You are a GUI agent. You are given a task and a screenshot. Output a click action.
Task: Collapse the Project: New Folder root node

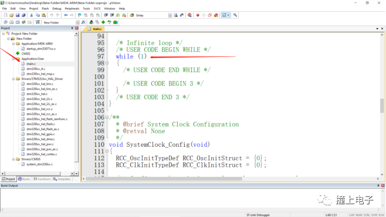coord(3,33)
